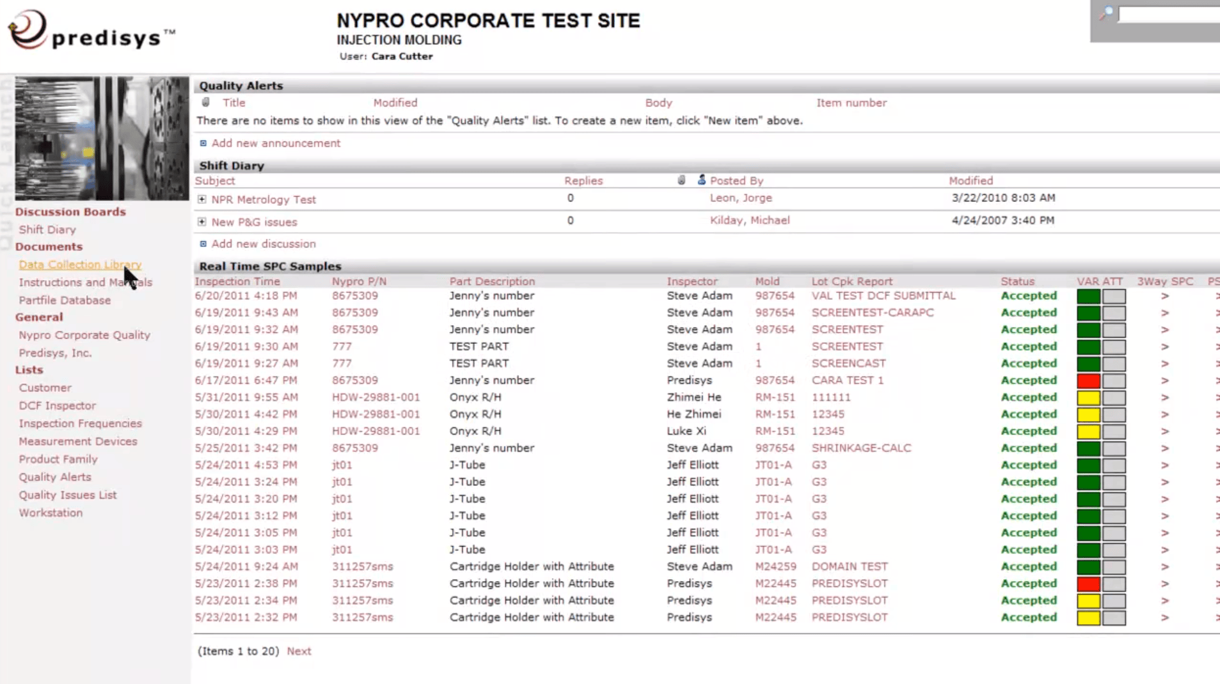This screenshot has height=684, width=1220.
Task: Click the Predisys logo
Action: pyautogui.click(x=90, y=31)
